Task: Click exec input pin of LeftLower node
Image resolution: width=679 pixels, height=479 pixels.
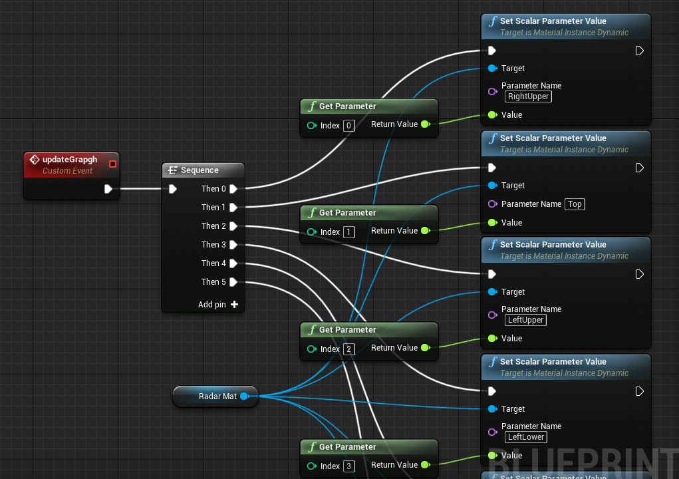Action: click(492, 391)
